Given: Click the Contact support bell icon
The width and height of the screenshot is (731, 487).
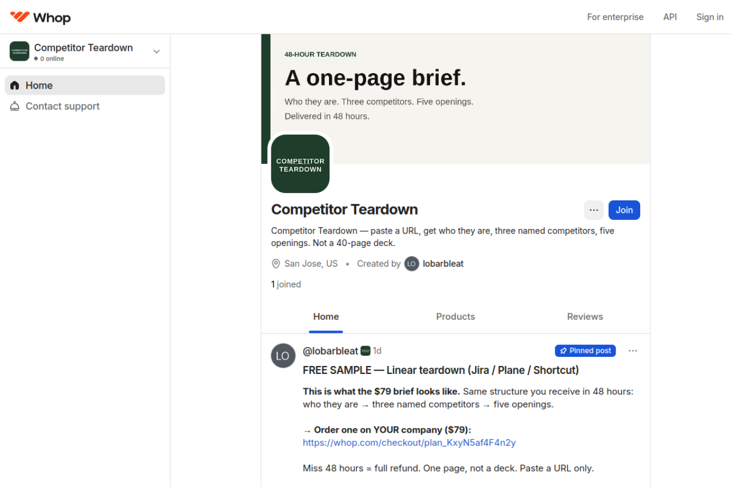Looking at the screenshot, I should point(15,106).
